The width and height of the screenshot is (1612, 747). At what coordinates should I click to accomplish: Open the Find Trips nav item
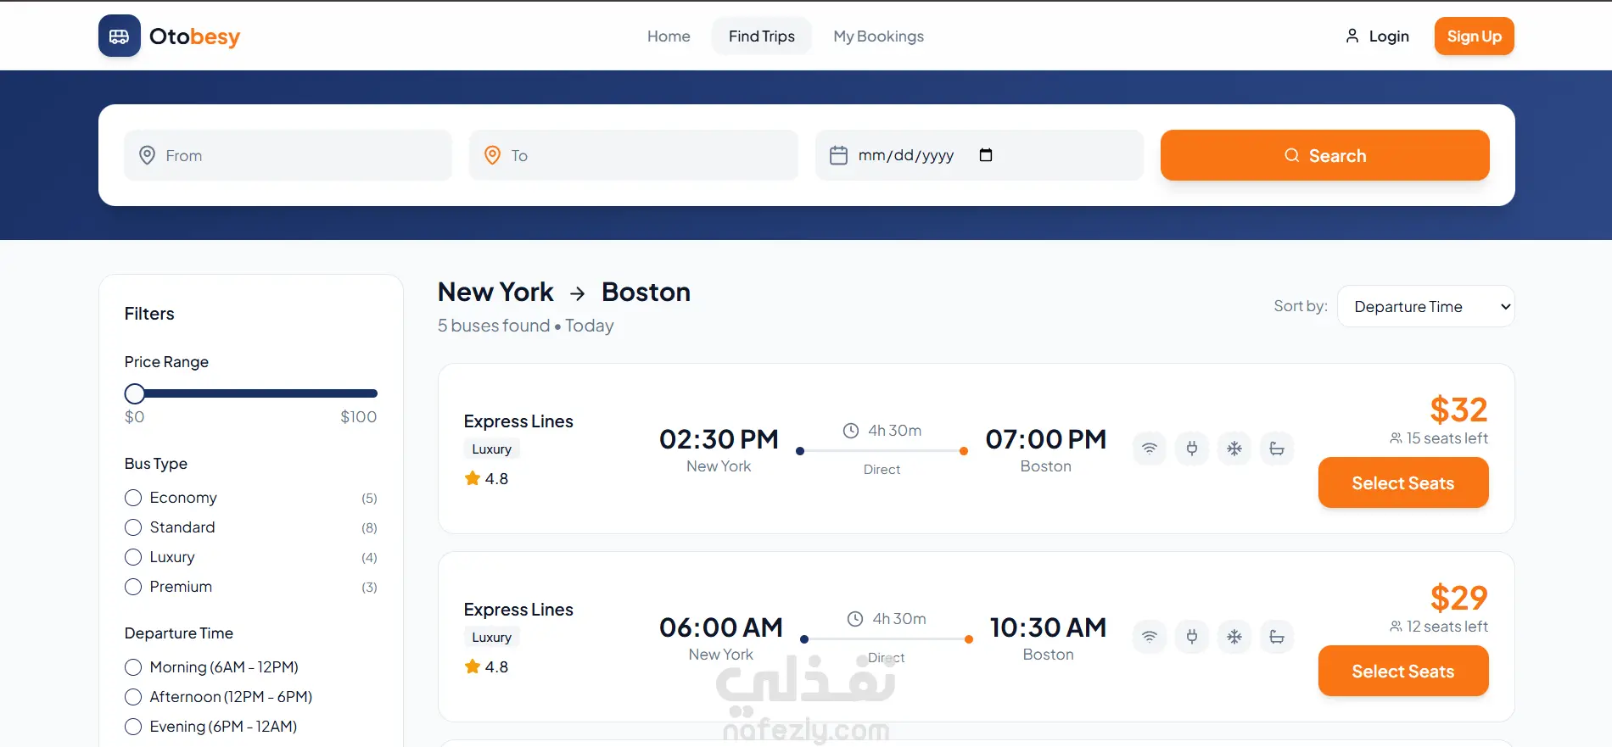click(x=762, y=36)
